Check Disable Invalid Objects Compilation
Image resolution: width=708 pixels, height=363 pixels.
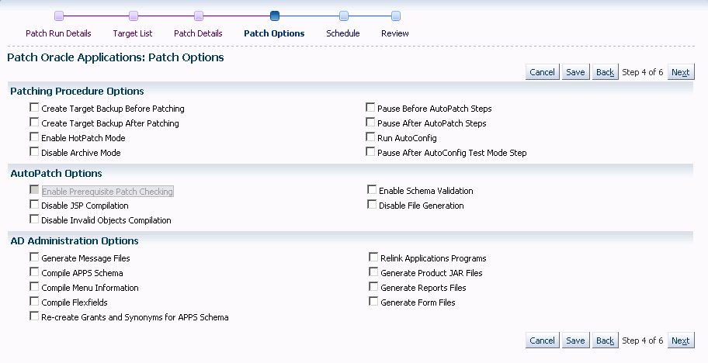click(x=34, y=220)
